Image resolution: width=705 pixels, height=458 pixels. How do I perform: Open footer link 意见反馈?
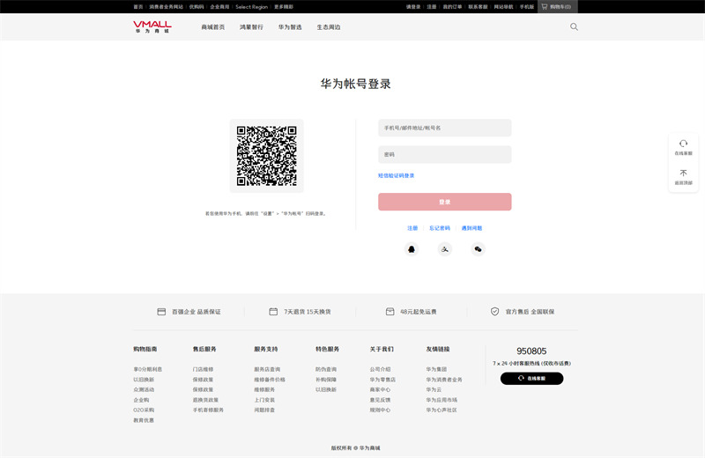point(381,400)
